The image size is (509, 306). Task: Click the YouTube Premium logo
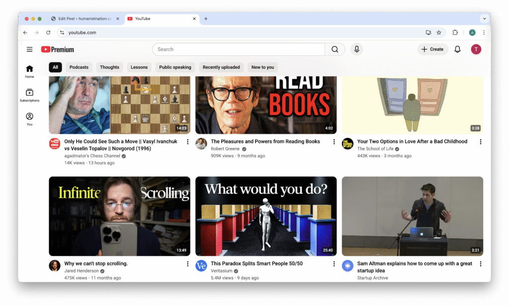(x=58, y=49)
